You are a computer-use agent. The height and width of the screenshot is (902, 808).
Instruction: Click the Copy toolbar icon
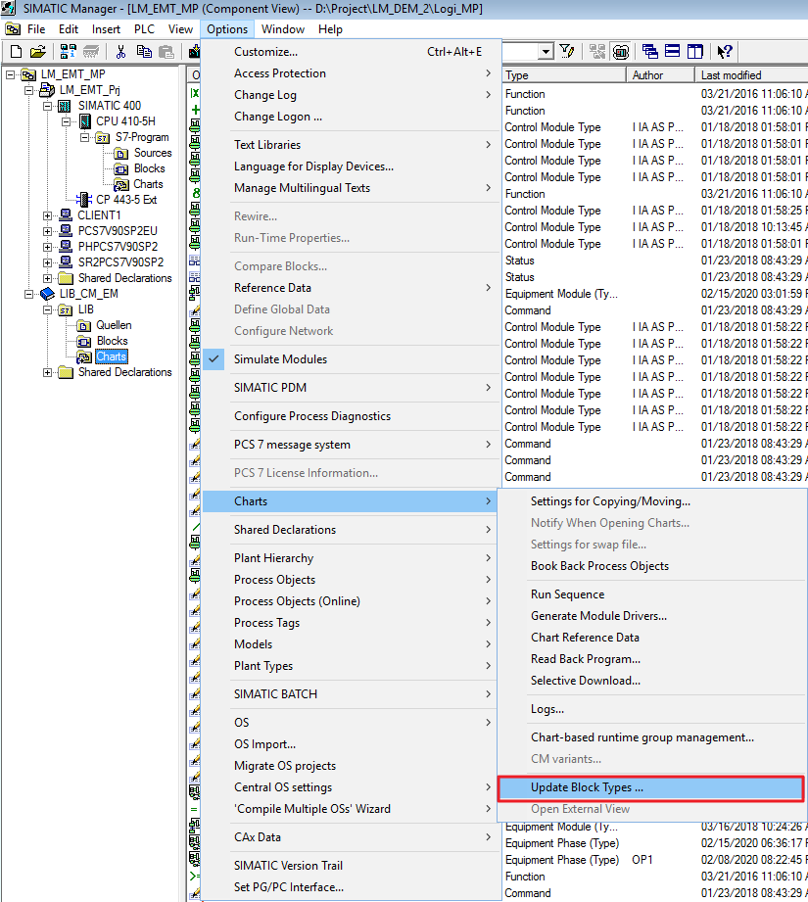pyautogui.click(x=144, y=52)
